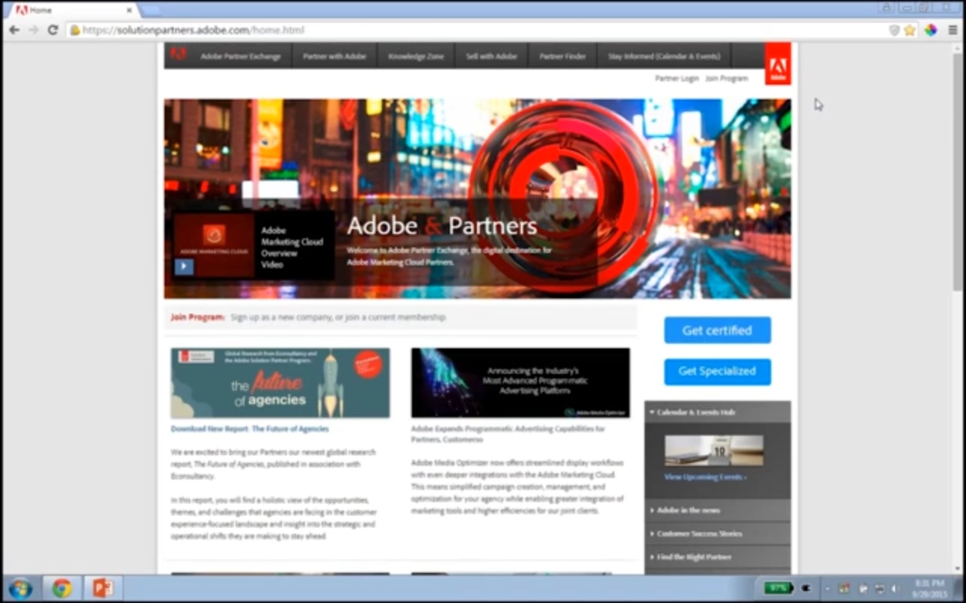Click the taskbar clock showing 8:31 PM
Screen dimensions: 966x603
tap(929, 589)
